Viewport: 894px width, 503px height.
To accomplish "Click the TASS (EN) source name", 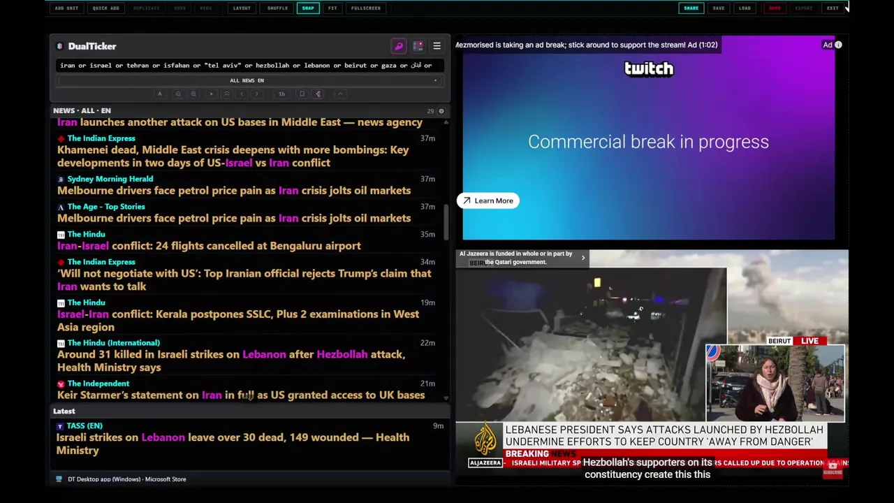I will [85, 425].
